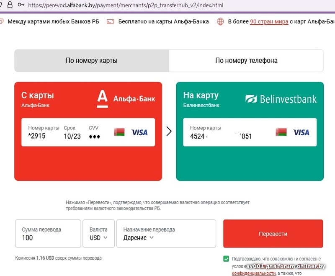Viewport: 335px width, 276px height.
Task: Click the red 'Перевести' button
Action: click(x=273, y=234)
